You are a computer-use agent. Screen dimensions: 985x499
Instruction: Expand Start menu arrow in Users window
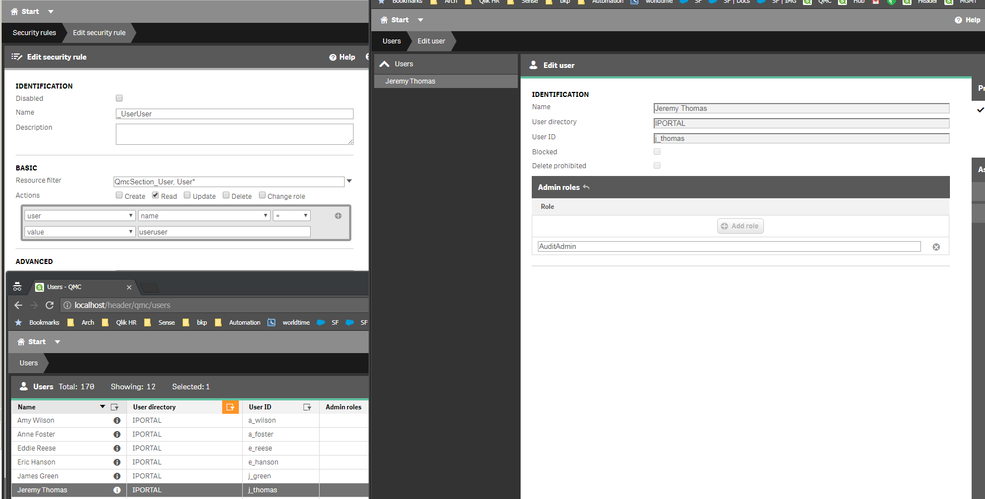click(x=57, y=342)
